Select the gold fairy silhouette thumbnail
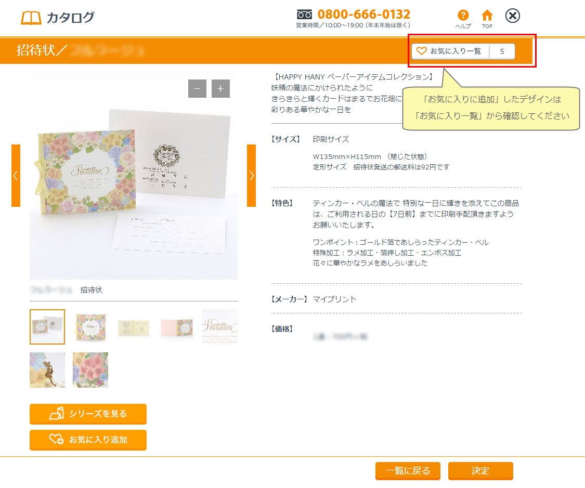Image resolution: width=585 pixels, height=488 pixels. [x=47, y=370]
